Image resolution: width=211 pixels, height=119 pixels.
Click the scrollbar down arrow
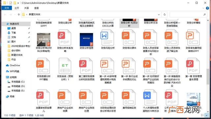point(208,111)
